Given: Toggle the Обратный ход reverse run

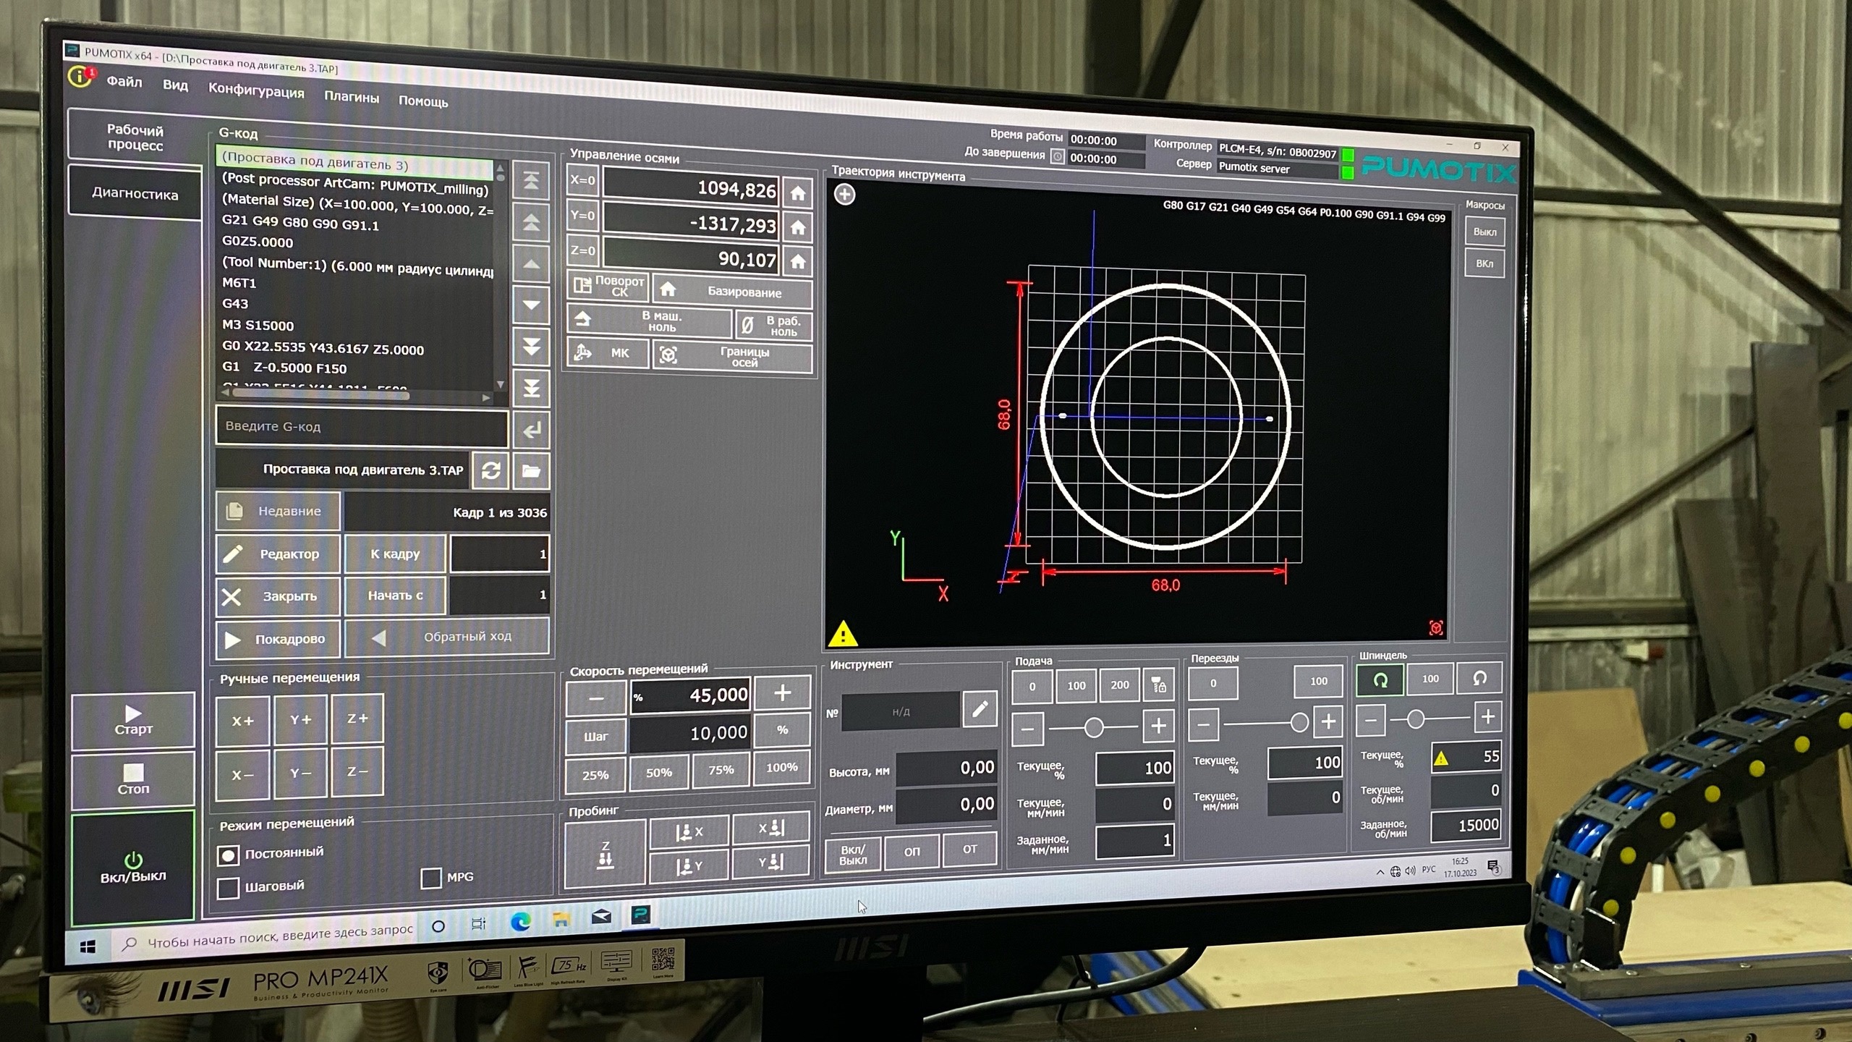Looking at the screenshot, I should [x=446, y=637].
